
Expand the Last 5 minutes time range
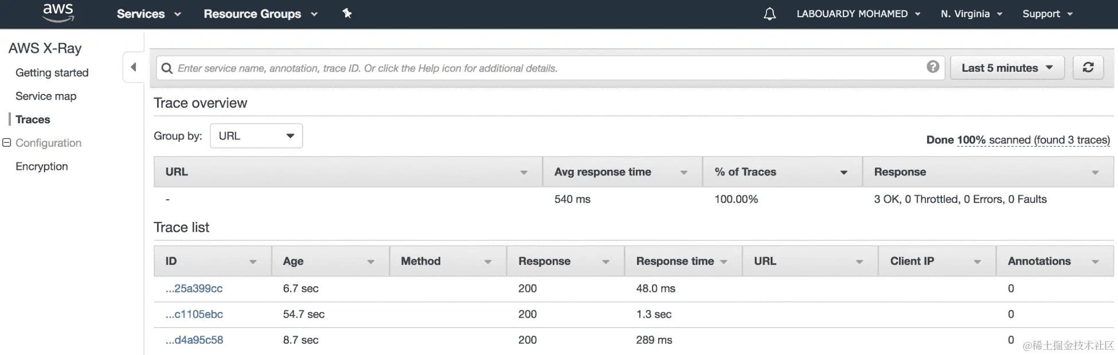(1007, 68)
